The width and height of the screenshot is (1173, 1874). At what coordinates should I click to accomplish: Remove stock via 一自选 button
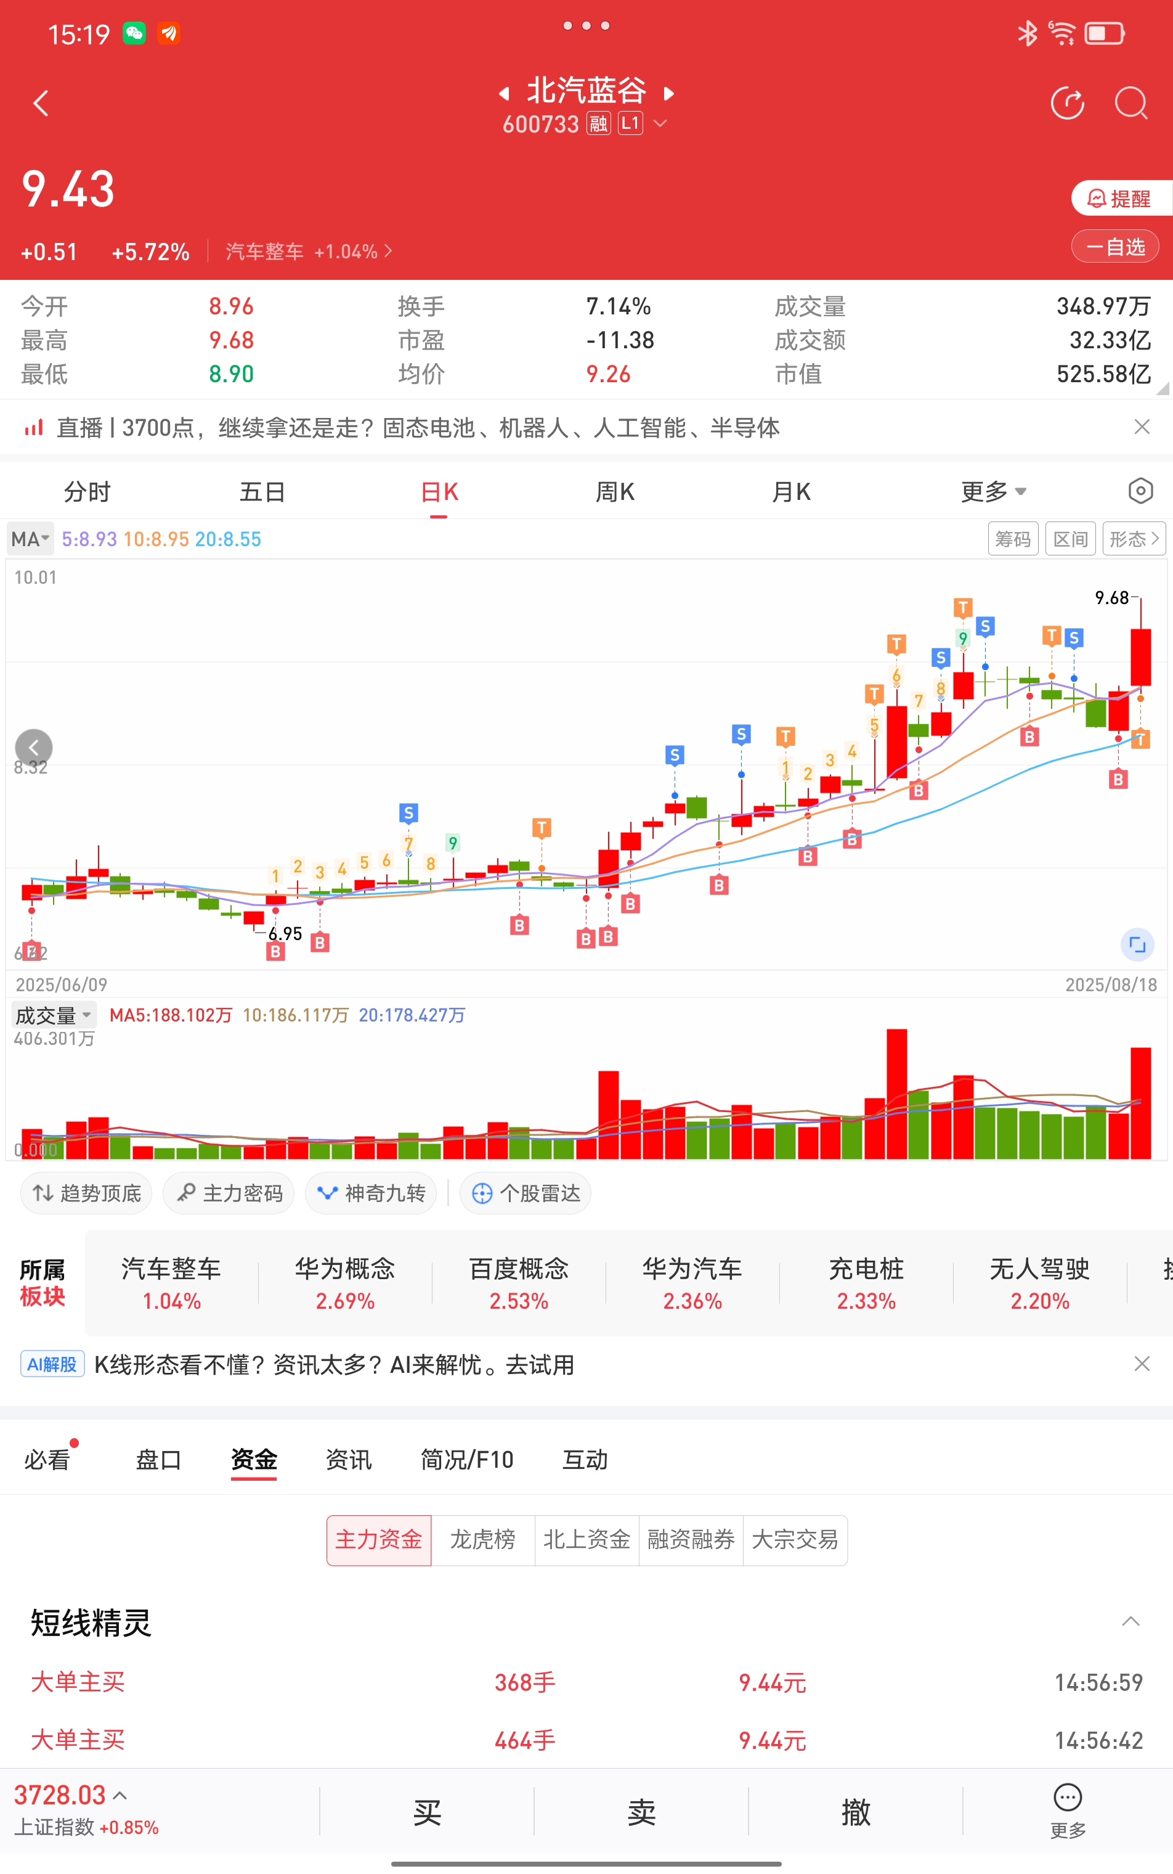(1115, 247)
